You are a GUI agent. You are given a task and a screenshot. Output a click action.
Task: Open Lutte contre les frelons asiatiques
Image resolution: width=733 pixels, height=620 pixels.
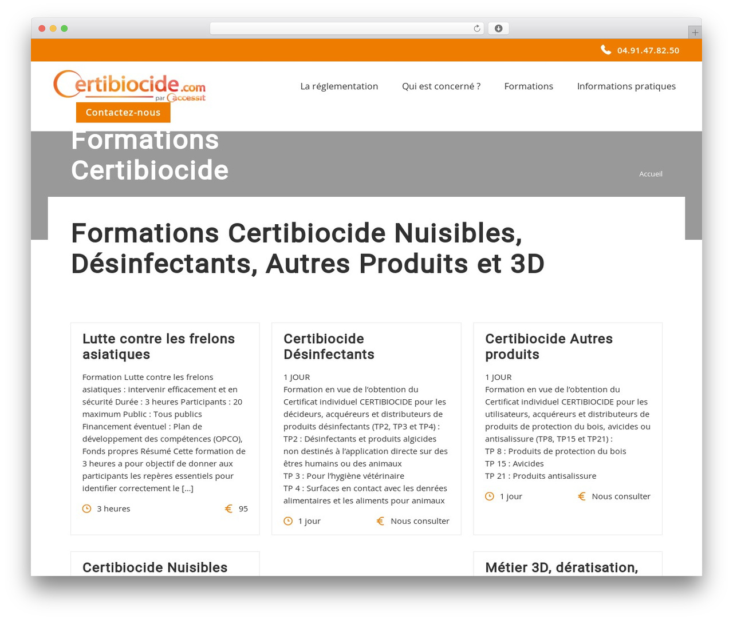click(159, 347)
